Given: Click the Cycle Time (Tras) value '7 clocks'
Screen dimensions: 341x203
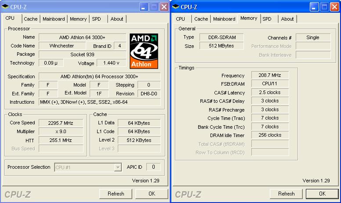Looking at the screenshot, I should (x=270, y=118).
